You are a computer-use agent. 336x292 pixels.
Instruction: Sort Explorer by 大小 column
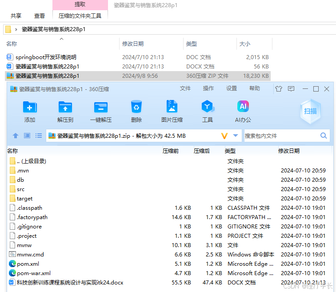click(x=245, y=44)
